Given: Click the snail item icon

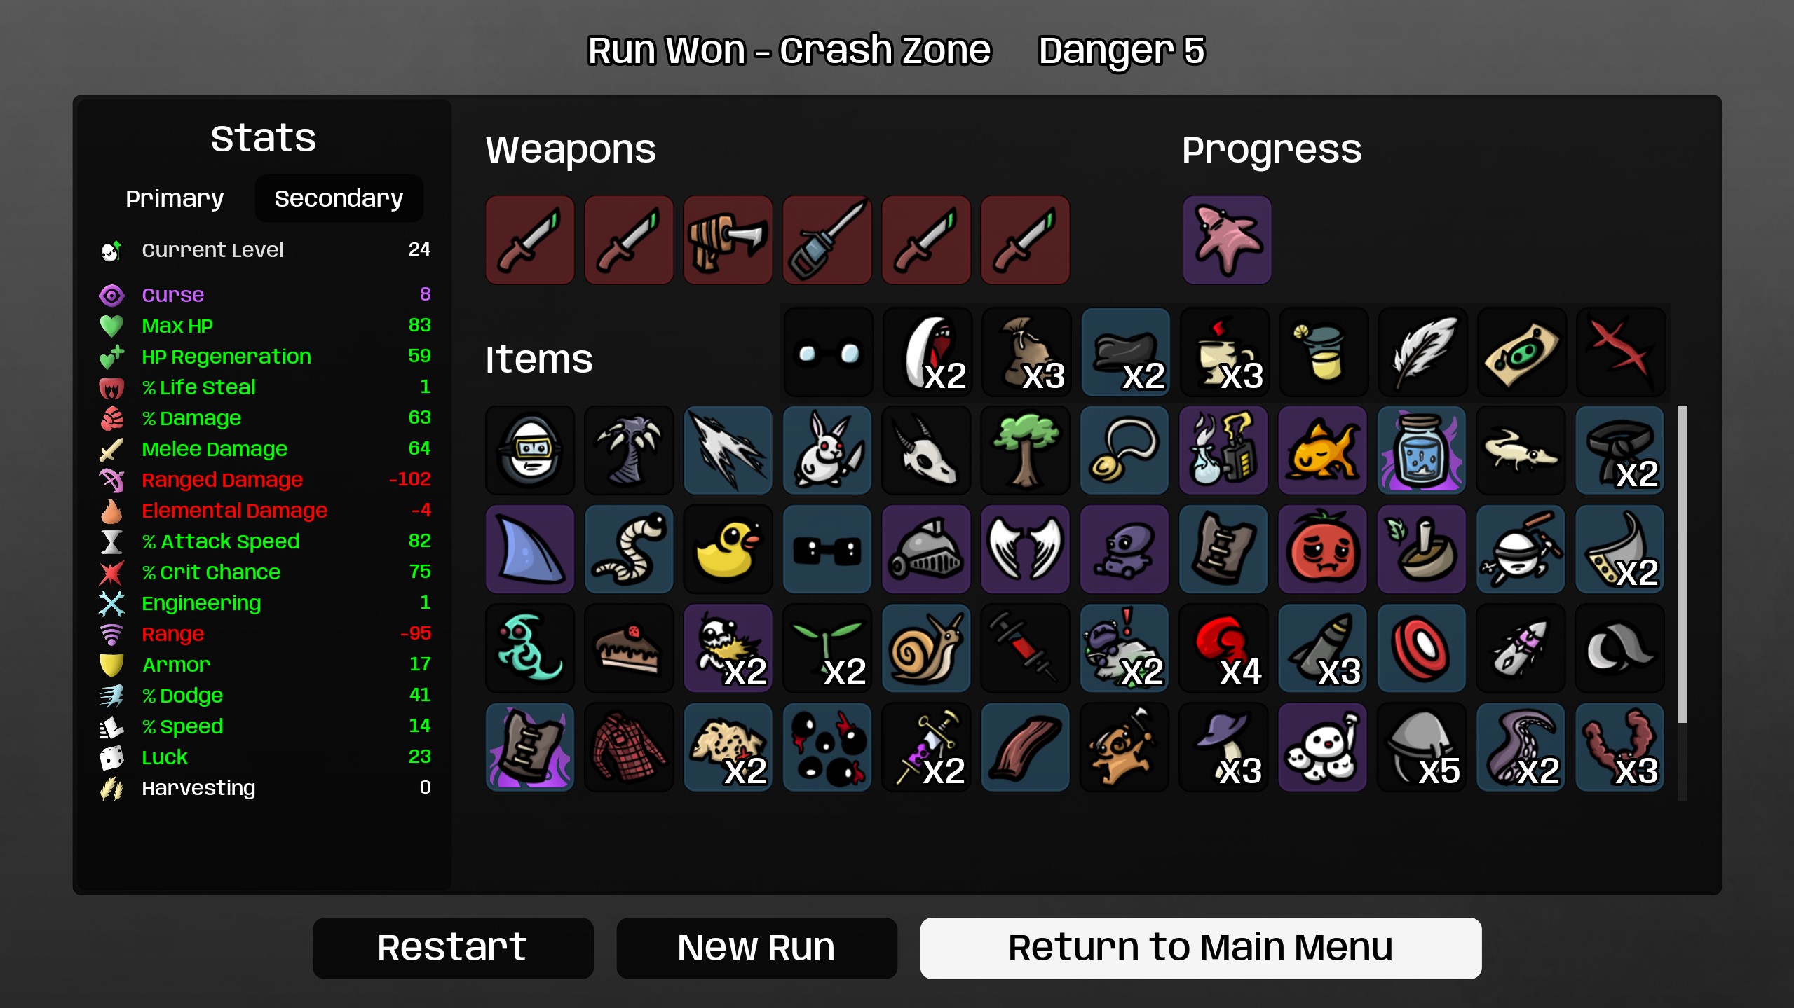Looking at the screenshot, I should click(x=926, y=648).
